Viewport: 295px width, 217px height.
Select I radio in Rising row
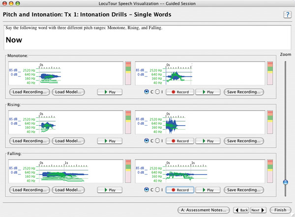[x=157, y=140]
